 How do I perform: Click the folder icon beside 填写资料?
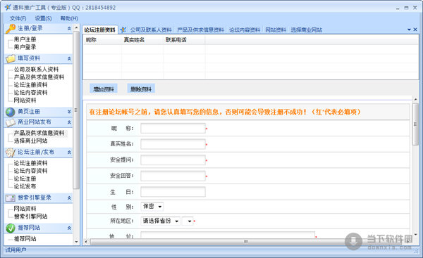tap(11, 58)
